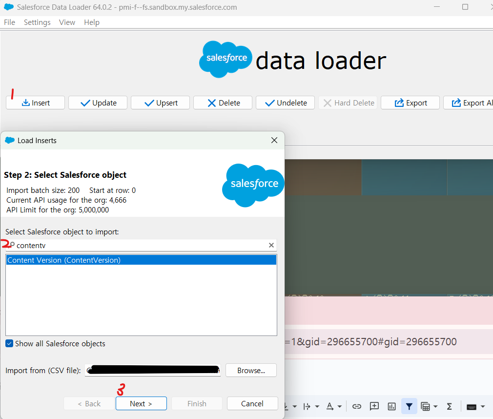Viewport: 493px width, 419px height.
Task: Select the Delete operation button
Action: (x=223, y=103)
